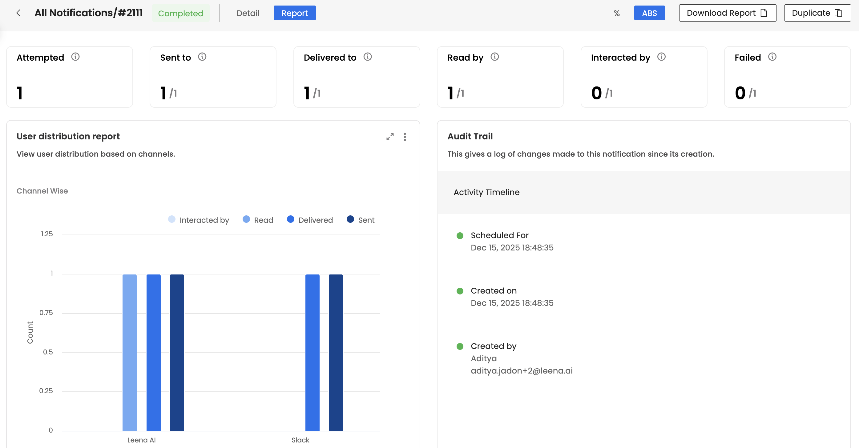Click the Scheduled For timeline marker
Screen dimensions: 859x448
click(x=460, y=236)
